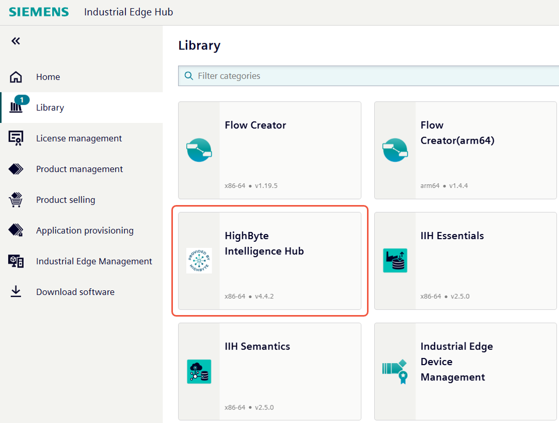Open the IIH Essentials title

pyautogui.click(x=452, y=236)
